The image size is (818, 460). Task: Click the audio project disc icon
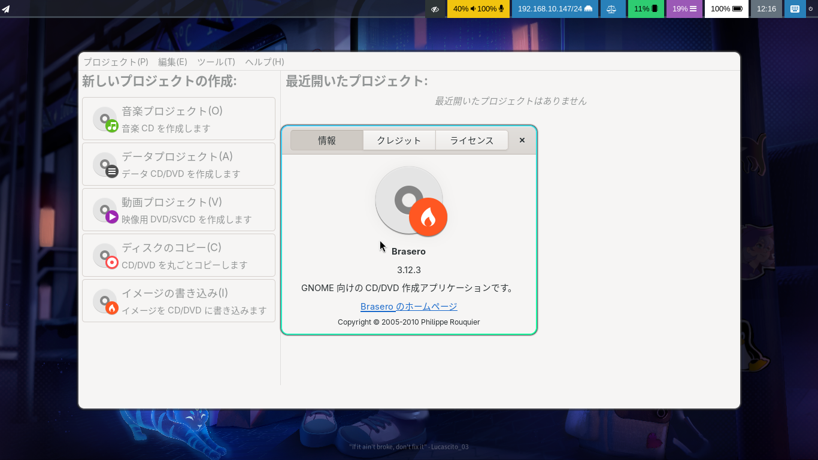coord(105,119)
